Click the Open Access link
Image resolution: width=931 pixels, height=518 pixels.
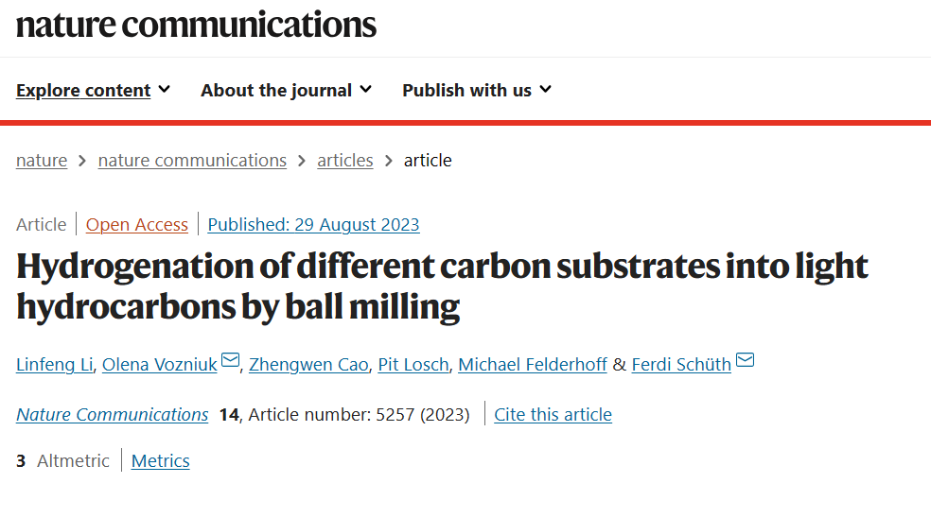[x=137, y=225]
